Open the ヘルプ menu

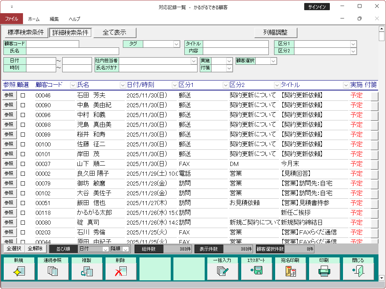[74, 19]
